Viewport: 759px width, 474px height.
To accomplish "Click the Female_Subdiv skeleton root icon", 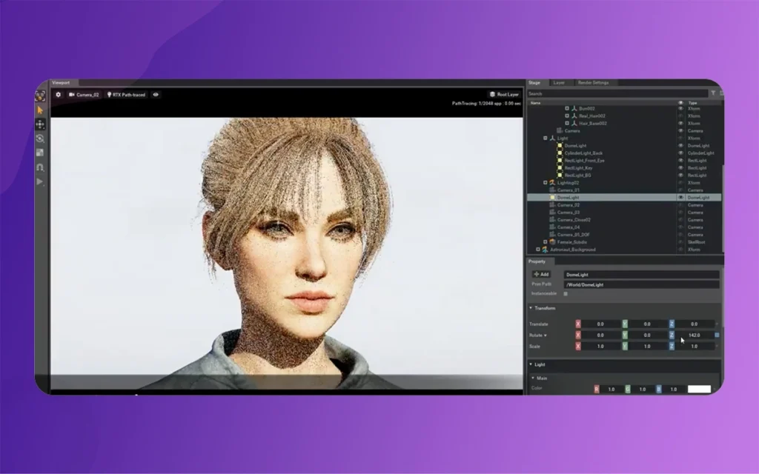I will (x=552, y=242).
